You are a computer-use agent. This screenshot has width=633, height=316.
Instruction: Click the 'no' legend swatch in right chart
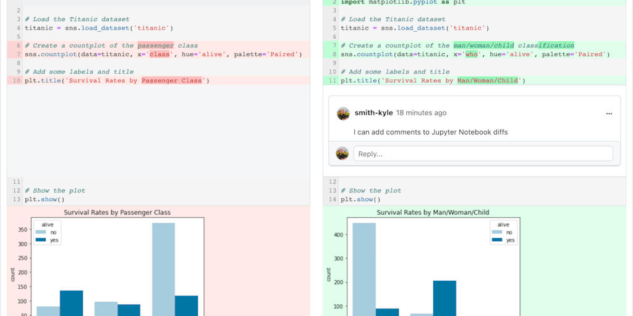[498, 233]
